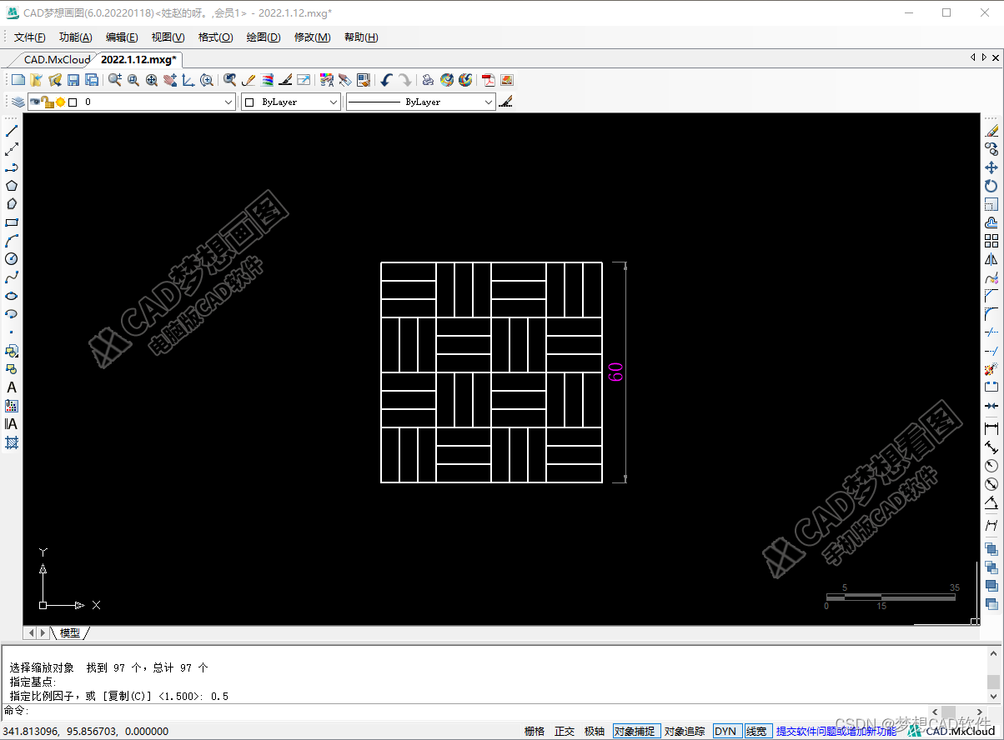Select the Spline curve tool
The image size is (1004, 740).
coord(12,277)
